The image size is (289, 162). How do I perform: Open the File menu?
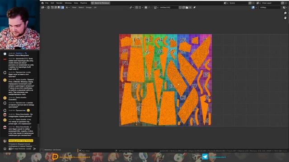(47, 3)
